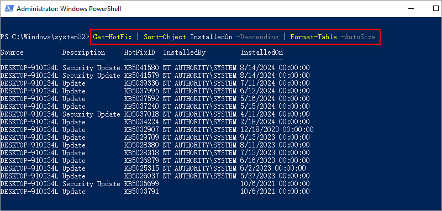
Task: Click the install date 5/16/2024 00:00:00
Action: 275,99
